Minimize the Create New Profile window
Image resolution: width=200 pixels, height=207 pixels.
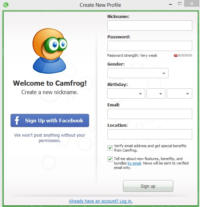tap(171, 4)
